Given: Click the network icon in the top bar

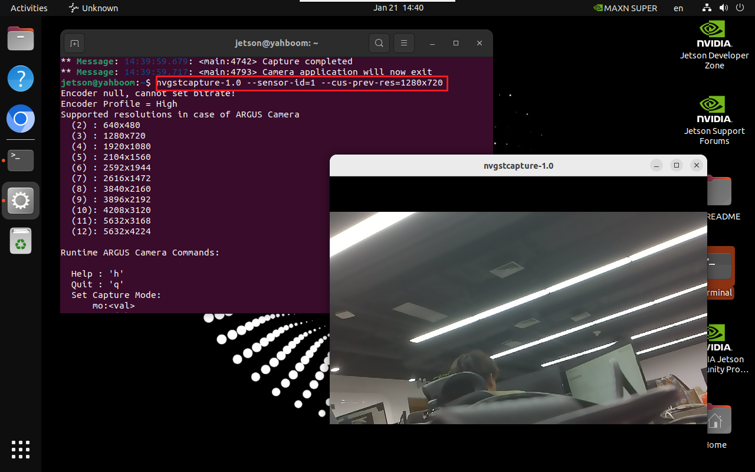Looking at the screenshot, I should [707, 8].
